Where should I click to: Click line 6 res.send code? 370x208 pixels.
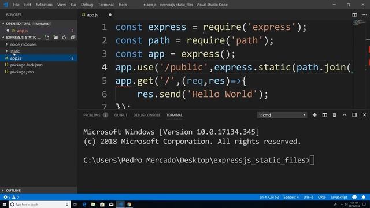point(203,94)
